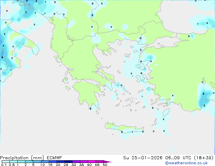Click the 'Precipitation [mm]' title text
The image size is (215, 166).
(x=22, y=158)
